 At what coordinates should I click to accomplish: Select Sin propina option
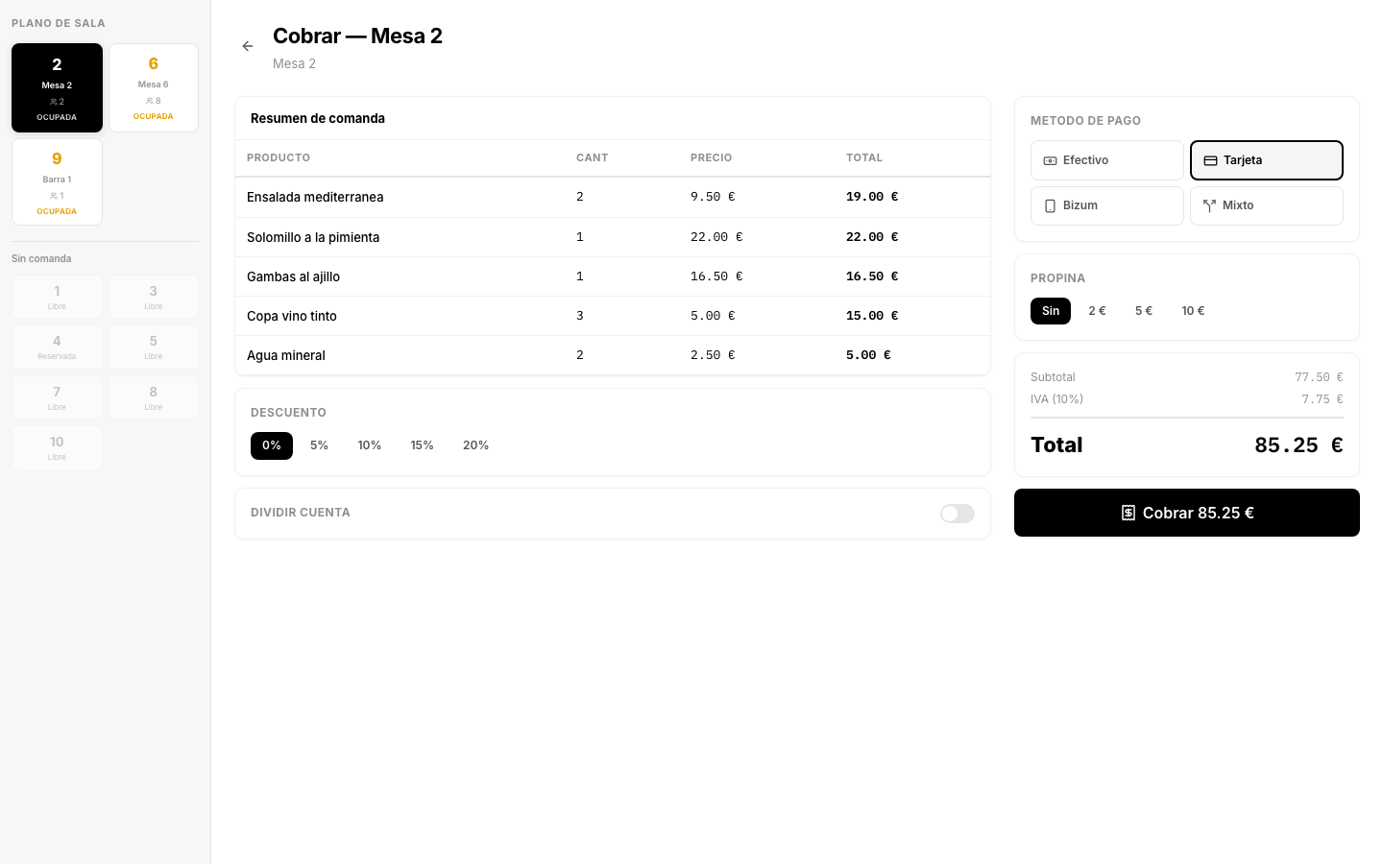[x=1051, y=311]
